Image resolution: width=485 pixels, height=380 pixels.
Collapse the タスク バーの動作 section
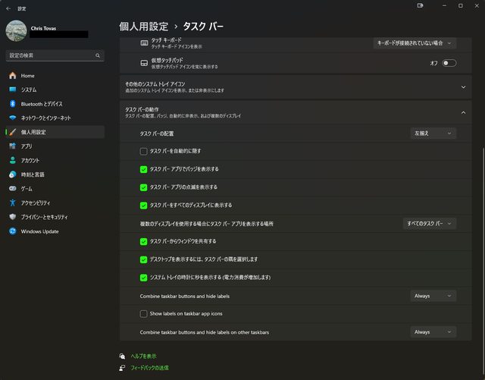coord(463,112)
